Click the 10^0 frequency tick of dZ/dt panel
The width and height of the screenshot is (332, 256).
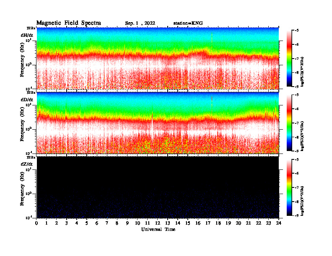click(x=28, y=193)
